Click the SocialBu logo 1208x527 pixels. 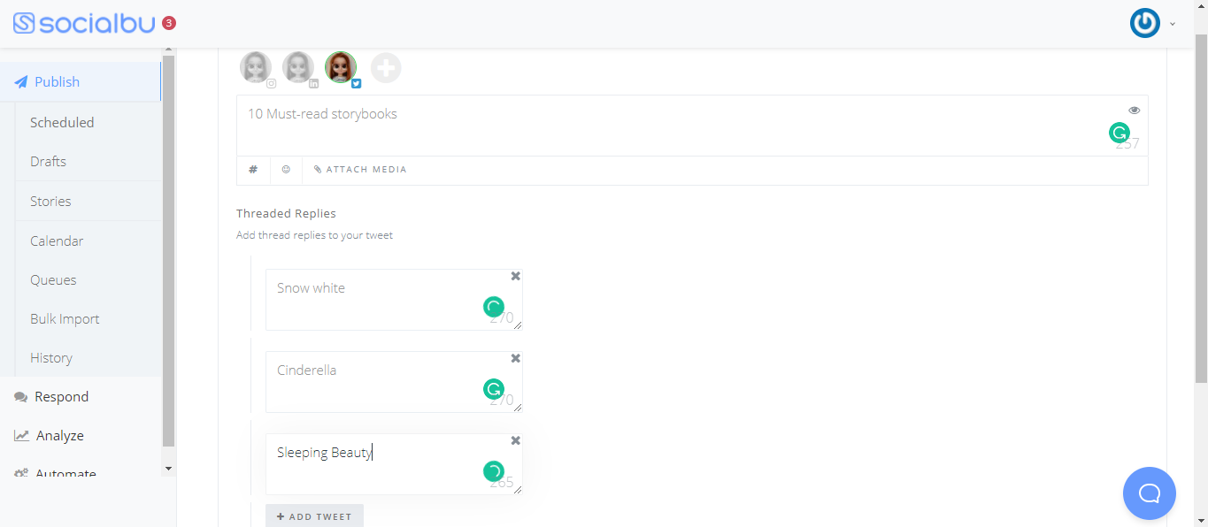coord(85,23)
